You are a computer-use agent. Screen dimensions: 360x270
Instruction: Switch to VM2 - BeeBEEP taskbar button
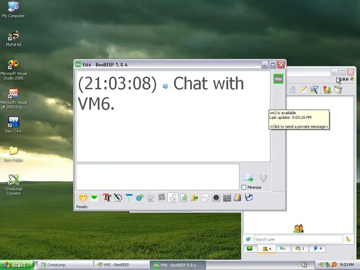[x=122, y=265]
